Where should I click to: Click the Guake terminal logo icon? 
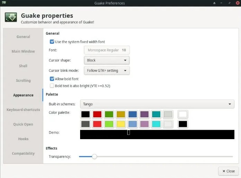tap(11, 17)
